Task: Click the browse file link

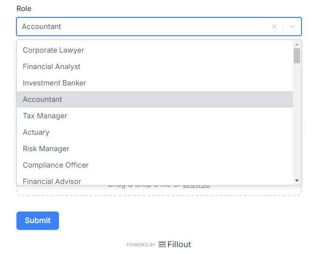Action: tap(196, 186)
